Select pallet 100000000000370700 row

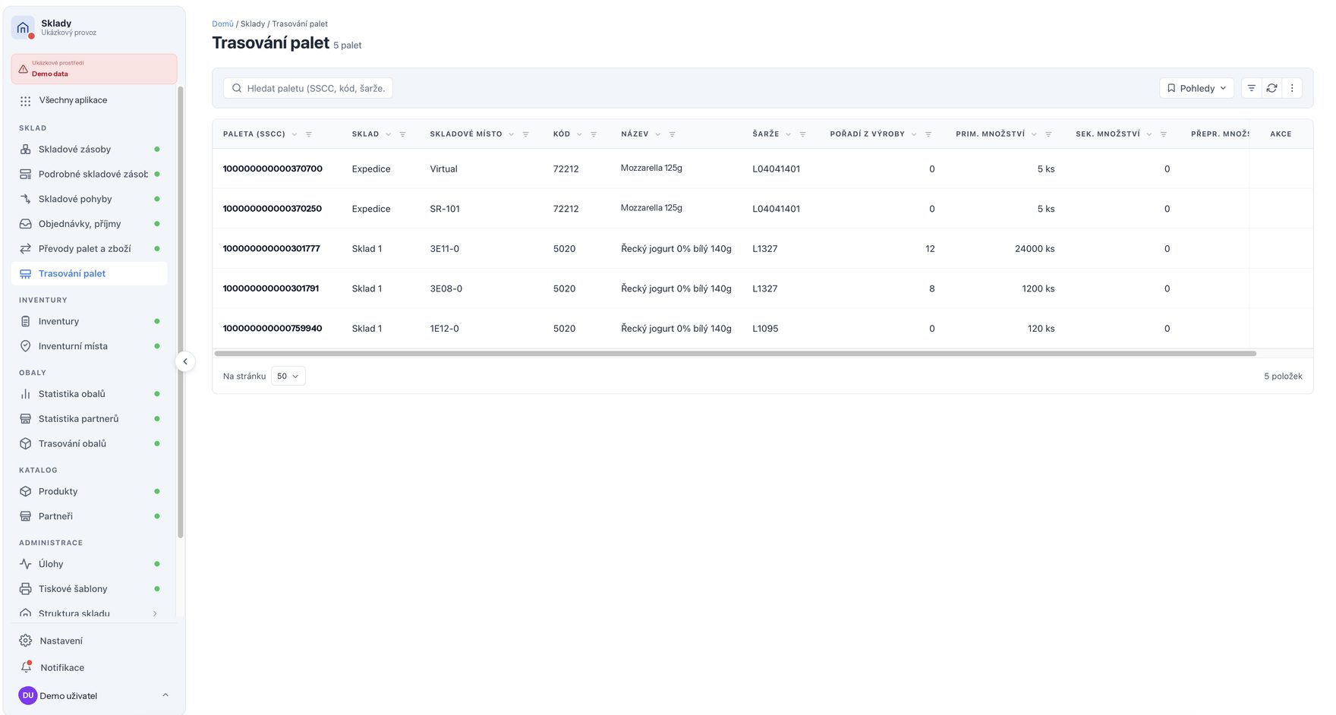762,169
